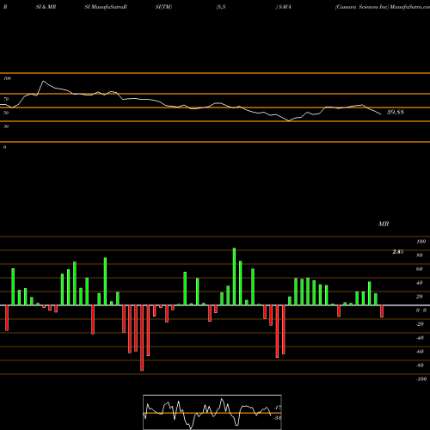Open the mini oscillator chart thumbnail
Image resolution: width=430 pixels, height=430 pixels.
coord(212,412)
